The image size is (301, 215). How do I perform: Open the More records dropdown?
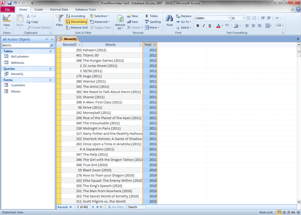pyautogui.click(x=152, y=28)
